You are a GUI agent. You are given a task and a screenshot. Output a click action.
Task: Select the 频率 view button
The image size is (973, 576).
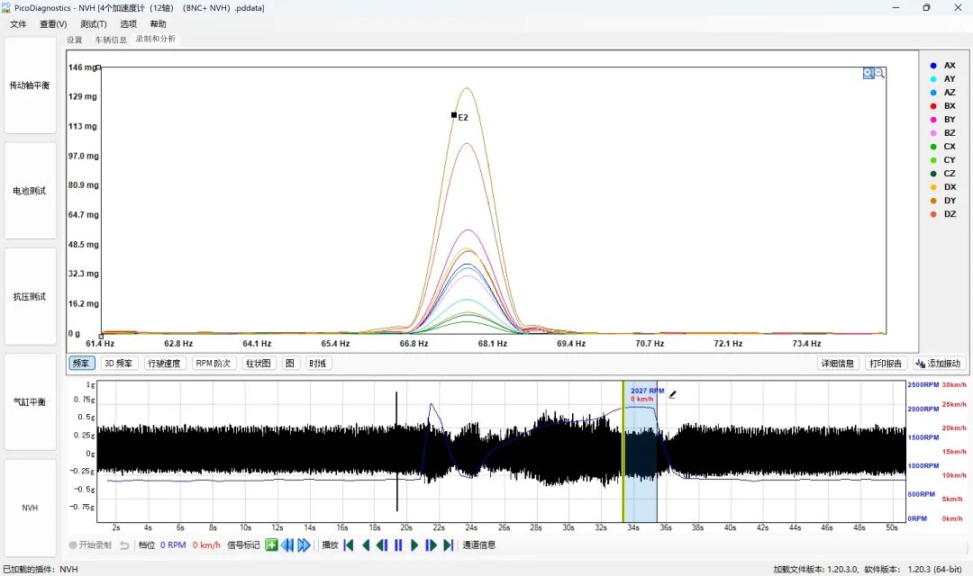coord(81,364)
